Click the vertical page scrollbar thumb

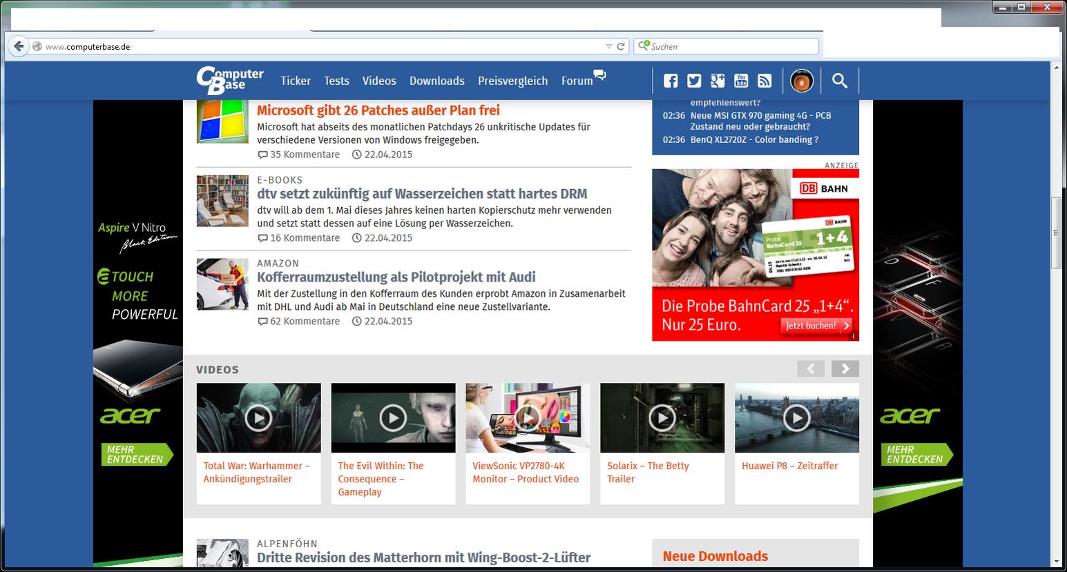pos(1056,233)
